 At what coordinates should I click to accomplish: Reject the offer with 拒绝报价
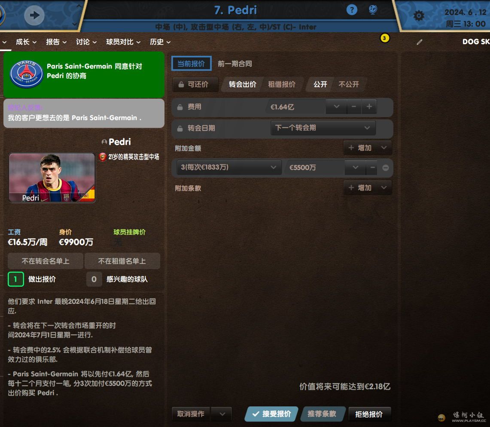(x=369, y=414)
